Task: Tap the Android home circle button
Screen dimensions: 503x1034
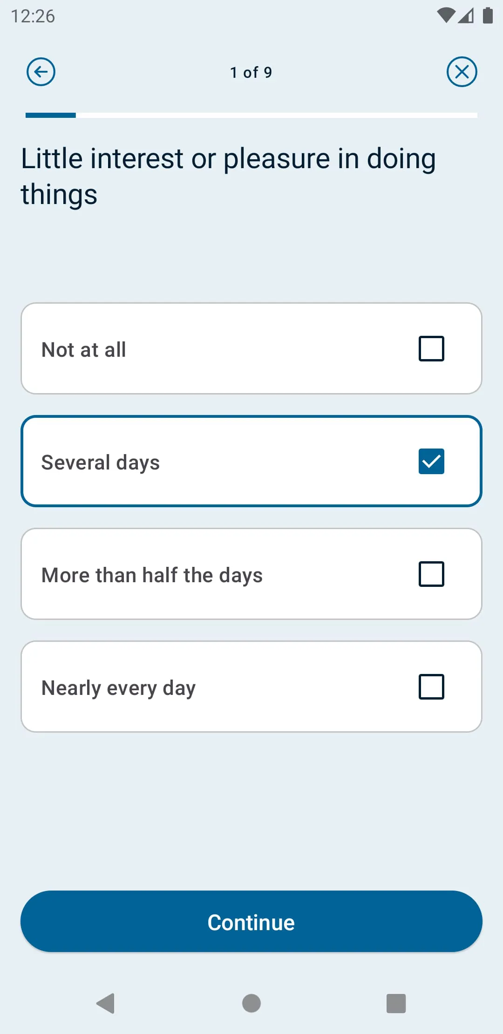Action: coord(251,1004)
